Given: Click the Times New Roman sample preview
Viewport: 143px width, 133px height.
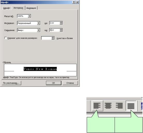Looking at the screenshot, I should coord(40,70).
